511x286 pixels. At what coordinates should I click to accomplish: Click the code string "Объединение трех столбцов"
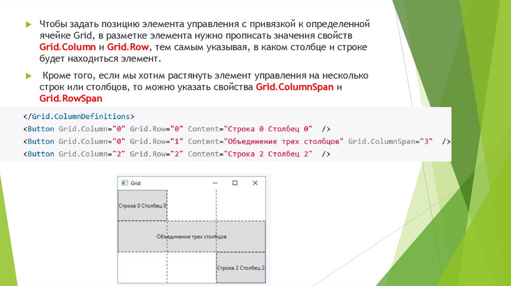click(x=283, y=142)
